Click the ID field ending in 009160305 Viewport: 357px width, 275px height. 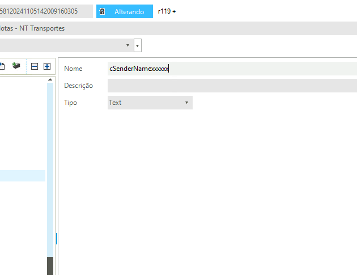45,11
